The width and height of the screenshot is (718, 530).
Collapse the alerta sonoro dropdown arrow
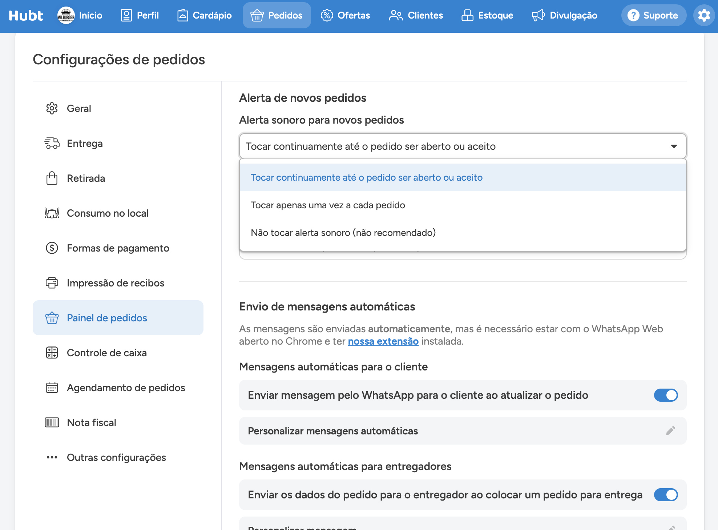(x=674, y=146)
